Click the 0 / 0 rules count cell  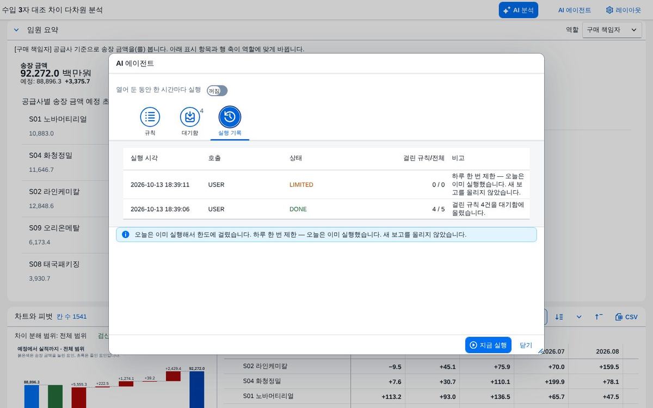click(x=438, y=184)
